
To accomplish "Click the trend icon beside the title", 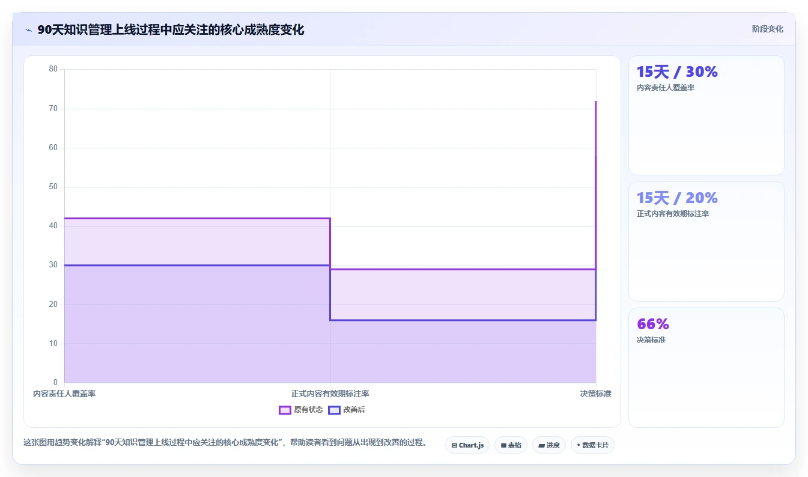I will [x=28, y=30].
